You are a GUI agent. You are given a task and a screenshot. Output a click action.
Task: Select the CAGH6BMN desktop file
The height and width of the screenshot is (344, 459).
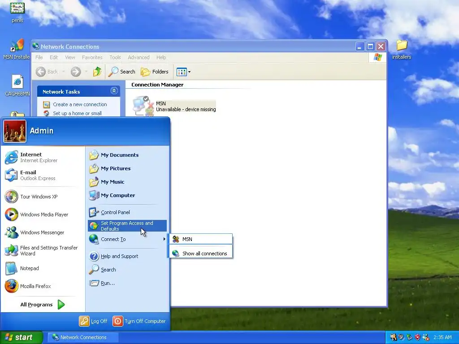[17, 86]
